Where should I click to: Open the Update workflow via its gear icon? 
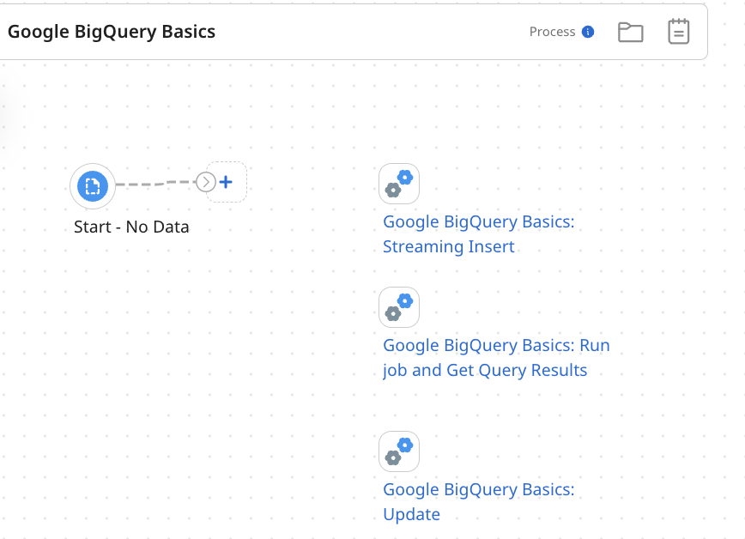(x=398, y=451)
